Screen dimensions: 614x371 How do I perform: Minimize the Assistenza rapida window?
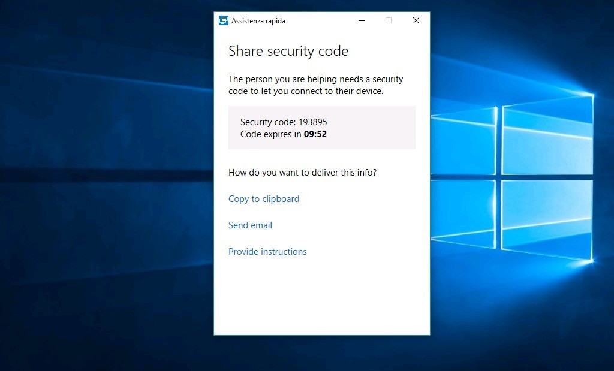pos(362,20)
